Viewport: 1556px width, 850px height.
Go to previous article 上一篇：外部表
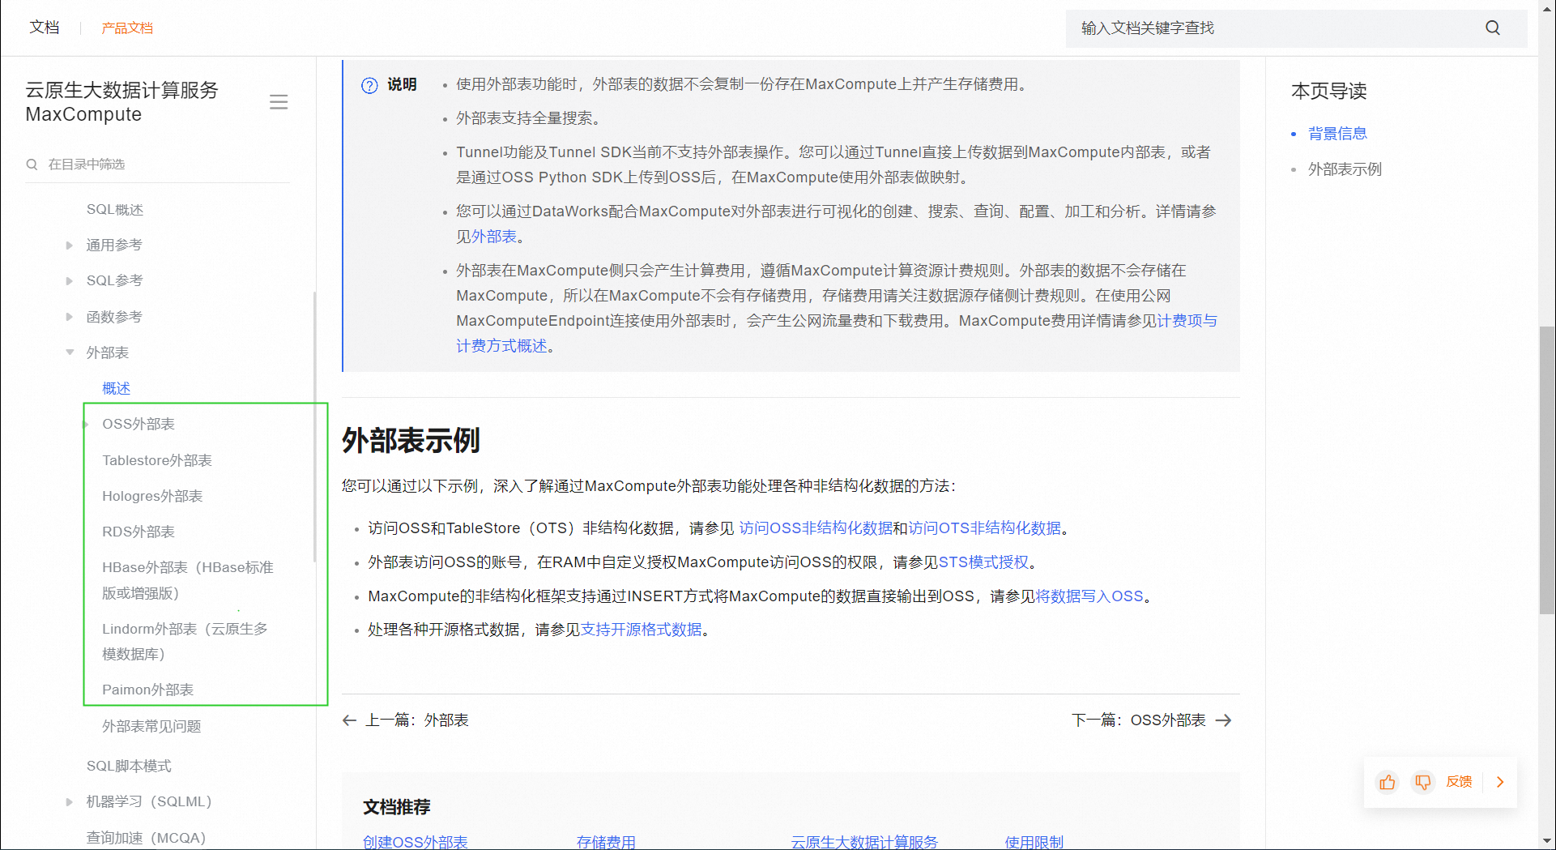coord(405,720)
